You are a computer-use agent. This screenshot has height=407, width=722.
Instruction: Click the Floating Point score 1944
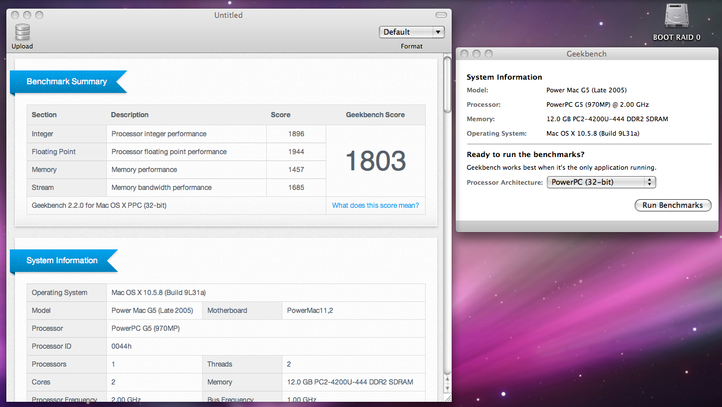296,152
